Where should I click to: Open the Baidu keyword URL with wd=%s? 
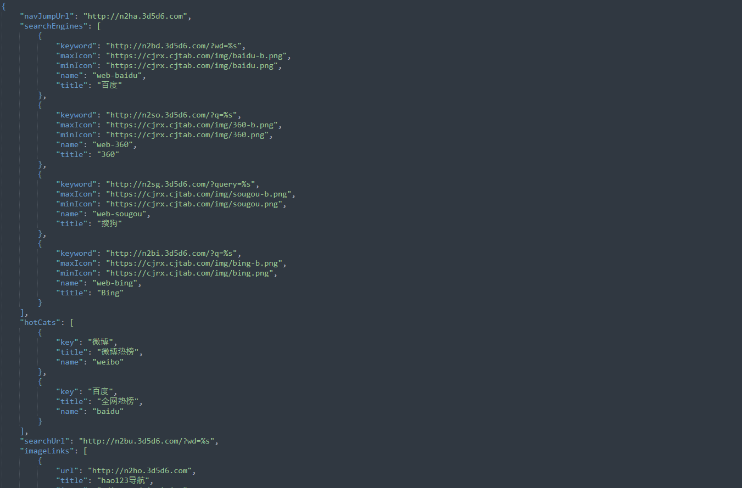175,46
